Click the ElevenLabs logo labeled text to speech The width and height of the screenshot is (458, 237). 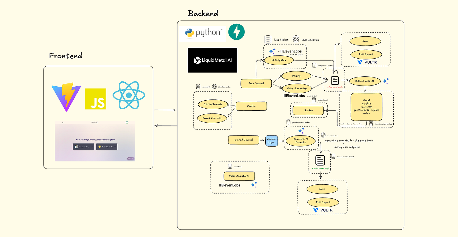pos(291,51)
